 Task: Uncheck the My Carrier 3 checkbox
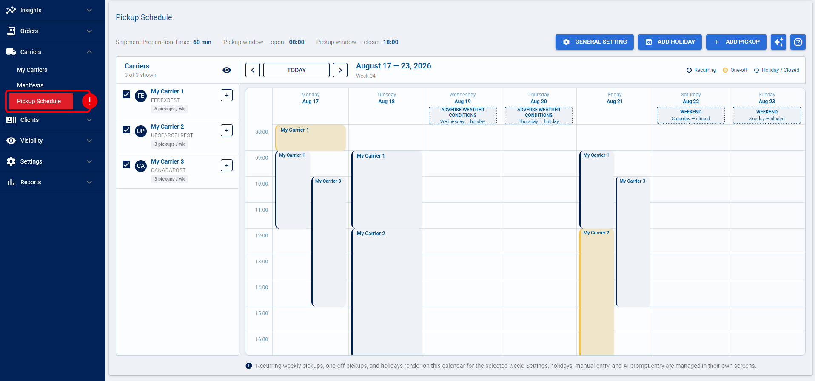tap(126, 164)
